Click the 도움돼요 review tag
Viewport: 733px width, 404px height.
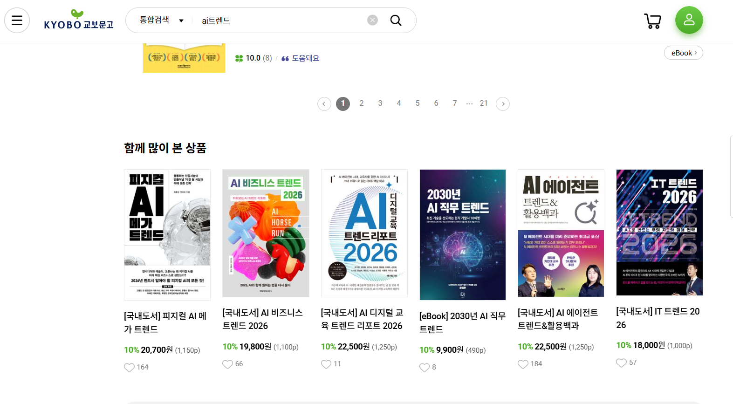[301, 58]
